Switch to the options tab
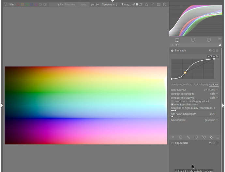Screen dimensions: 225x172 point(214,84)
